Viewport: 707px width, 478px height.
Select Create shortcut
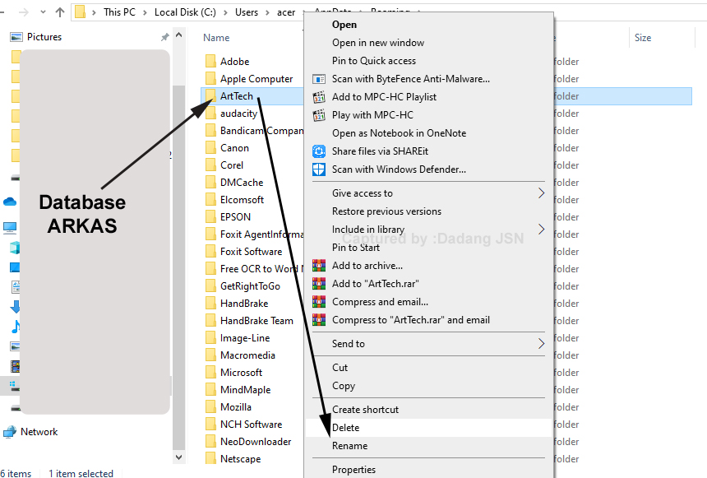(x=428, y=410)
